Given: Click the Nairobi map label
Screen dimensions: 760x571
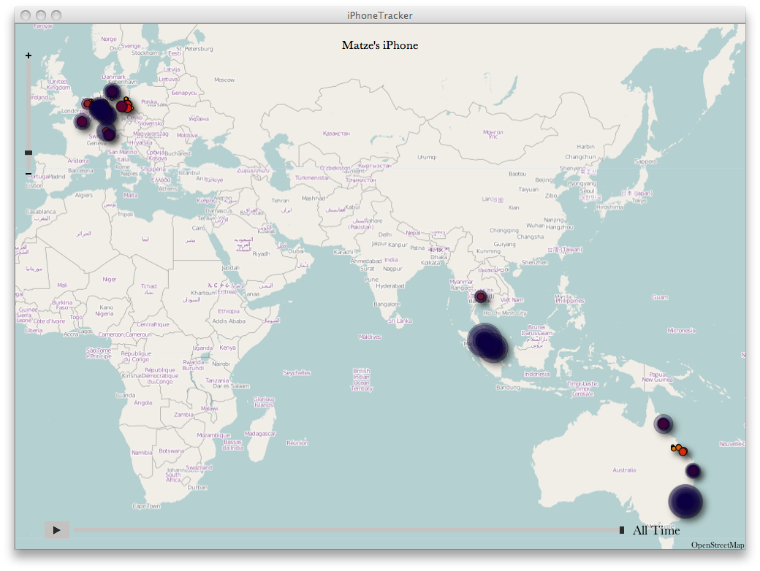Looking at the screenshot, I should (221, 364).
